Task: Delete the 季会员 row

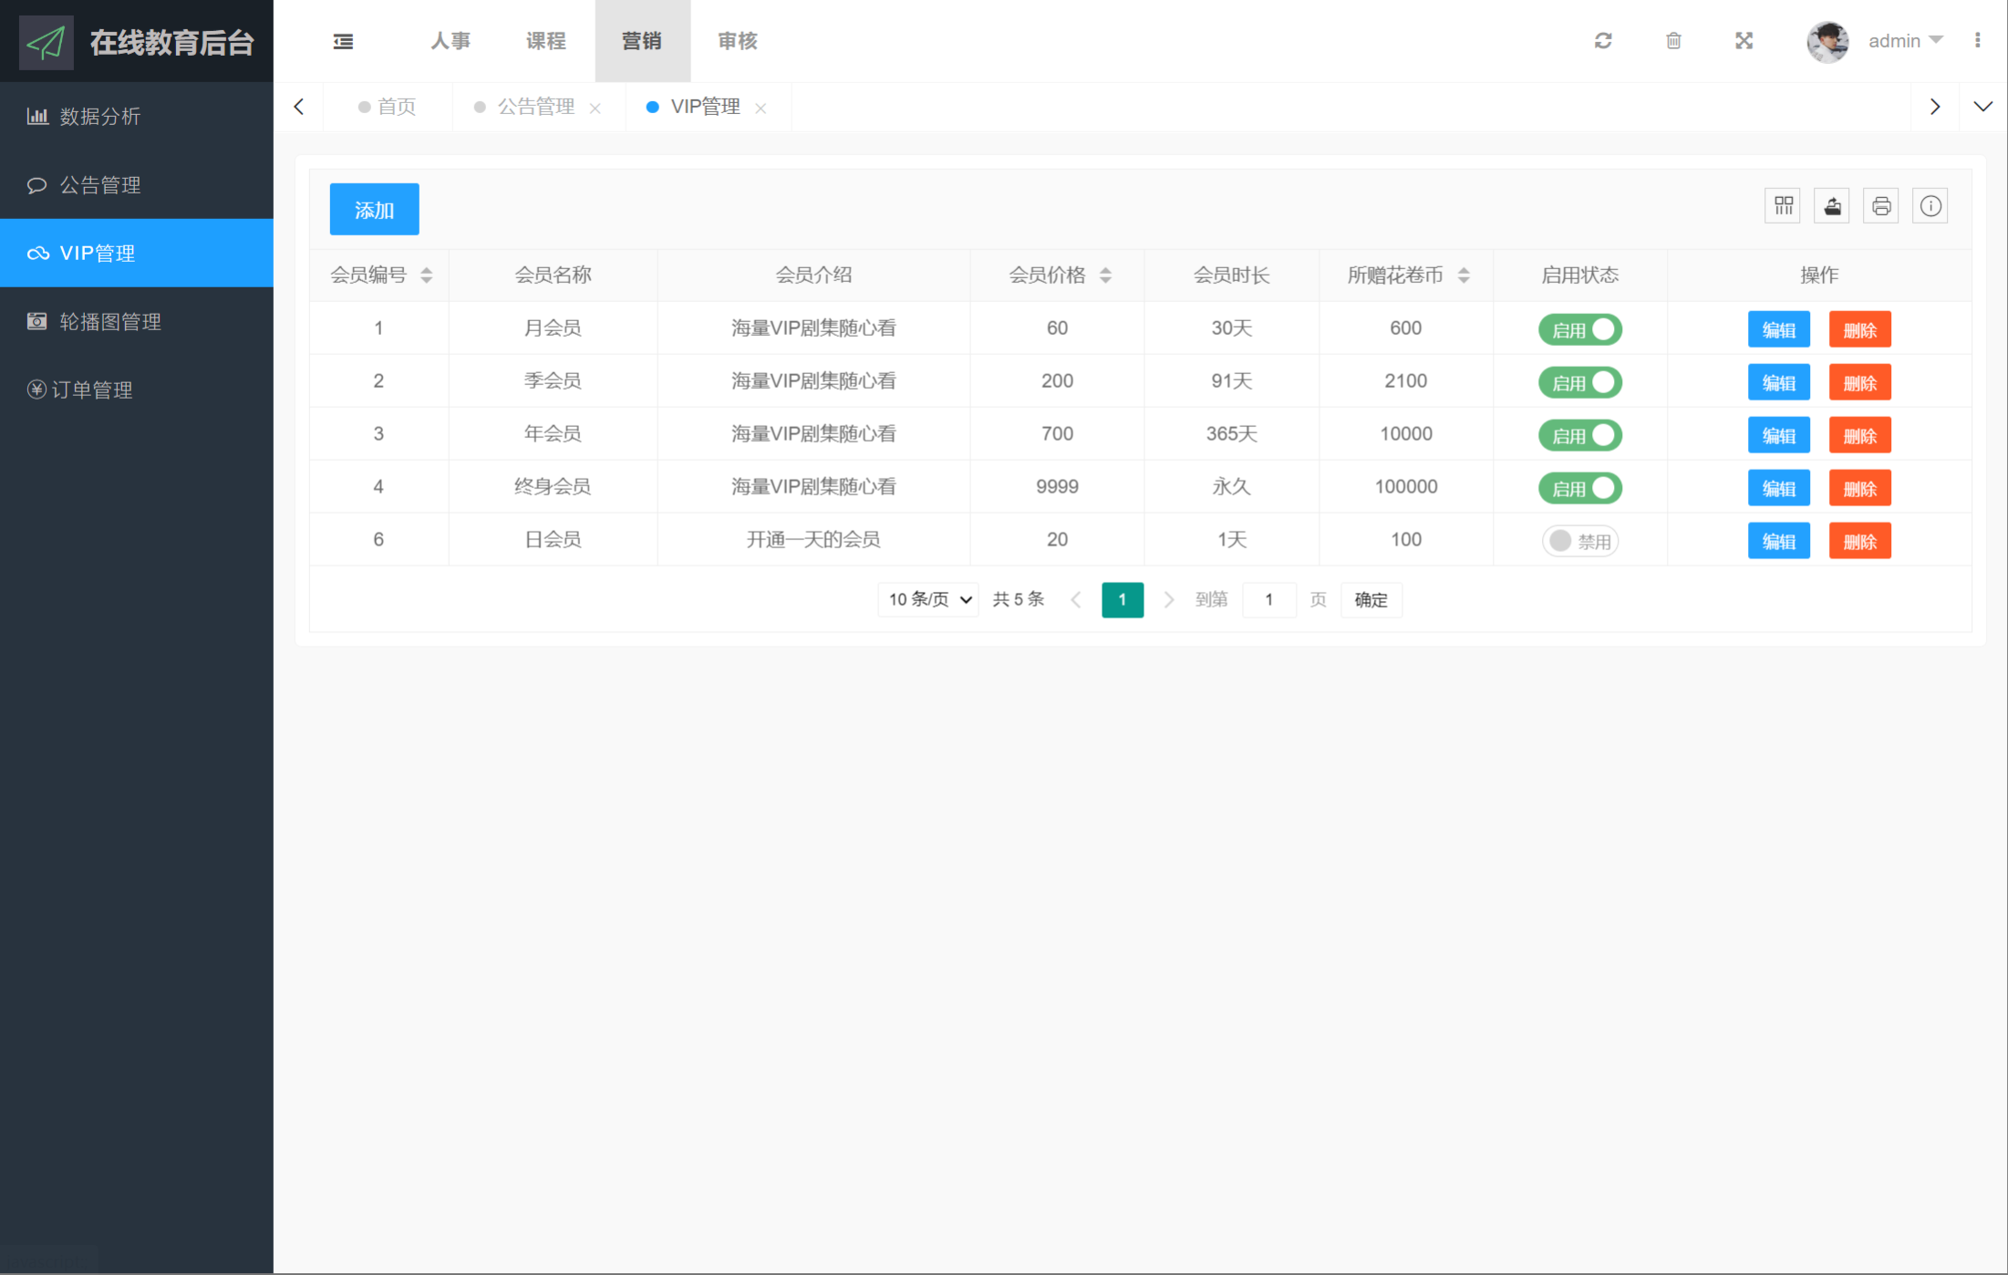Action: tap(1859, 383)
